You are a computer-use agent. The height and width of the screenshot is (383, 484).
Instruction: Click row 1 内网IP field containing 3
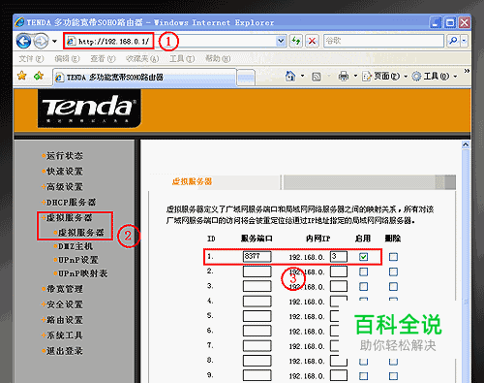point(339,257)
